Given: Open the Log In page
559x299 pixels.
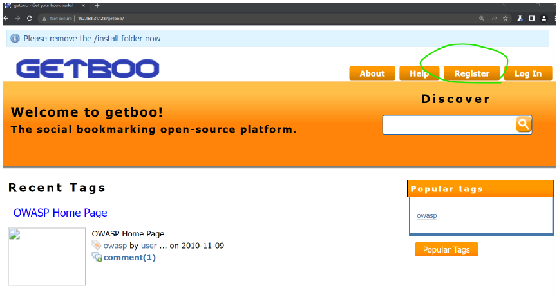Looking at the screenshot, I should (528, 73).
